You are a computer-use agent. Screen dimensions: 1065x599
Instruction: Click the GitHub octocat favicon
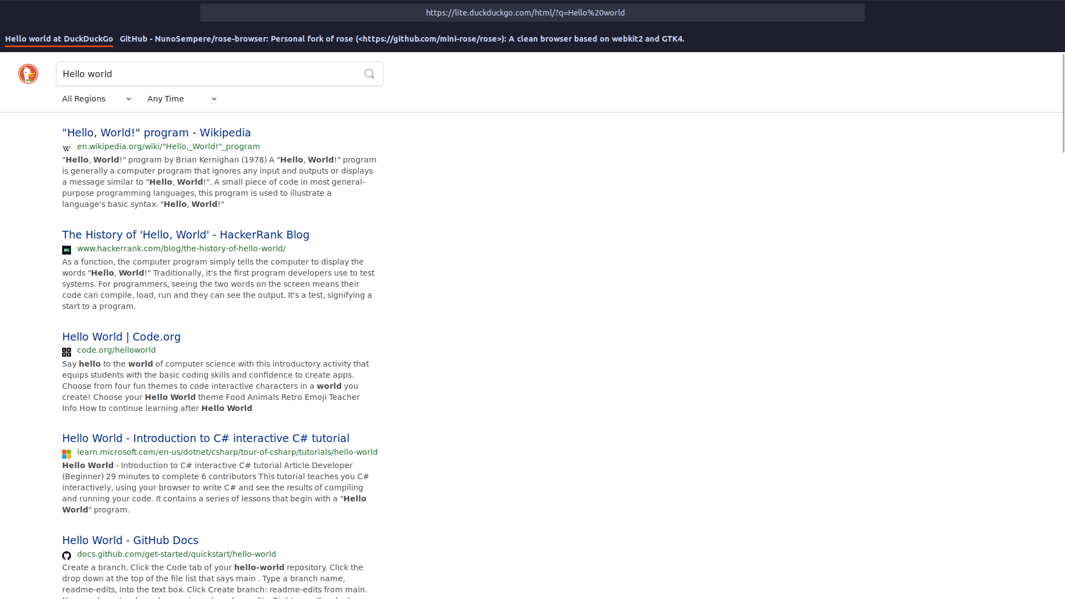(67, 556)
